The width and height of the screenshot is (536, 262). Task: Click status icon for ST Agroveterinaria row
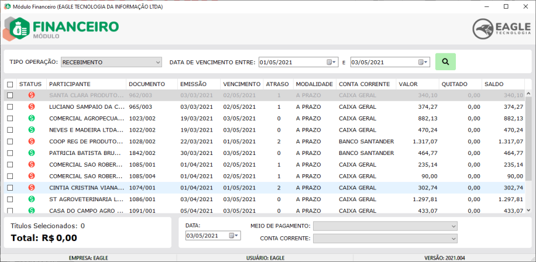click(32, 199)
